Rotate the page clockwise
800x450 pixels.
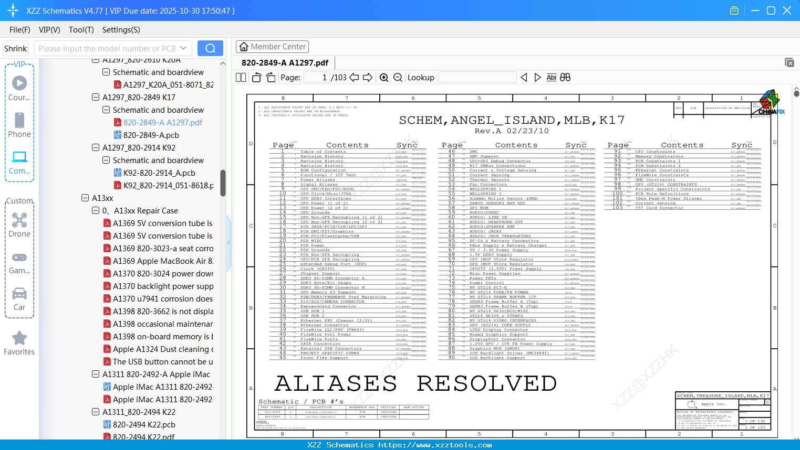coord(271,77)
